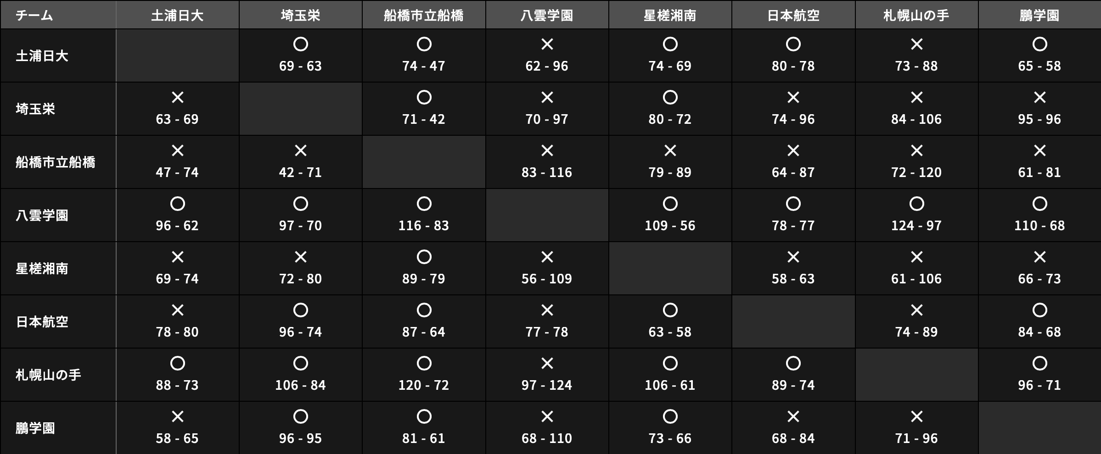1101x454 pixels.
Task: Click the 鵬学園 column header
Action: (1039, 16)
